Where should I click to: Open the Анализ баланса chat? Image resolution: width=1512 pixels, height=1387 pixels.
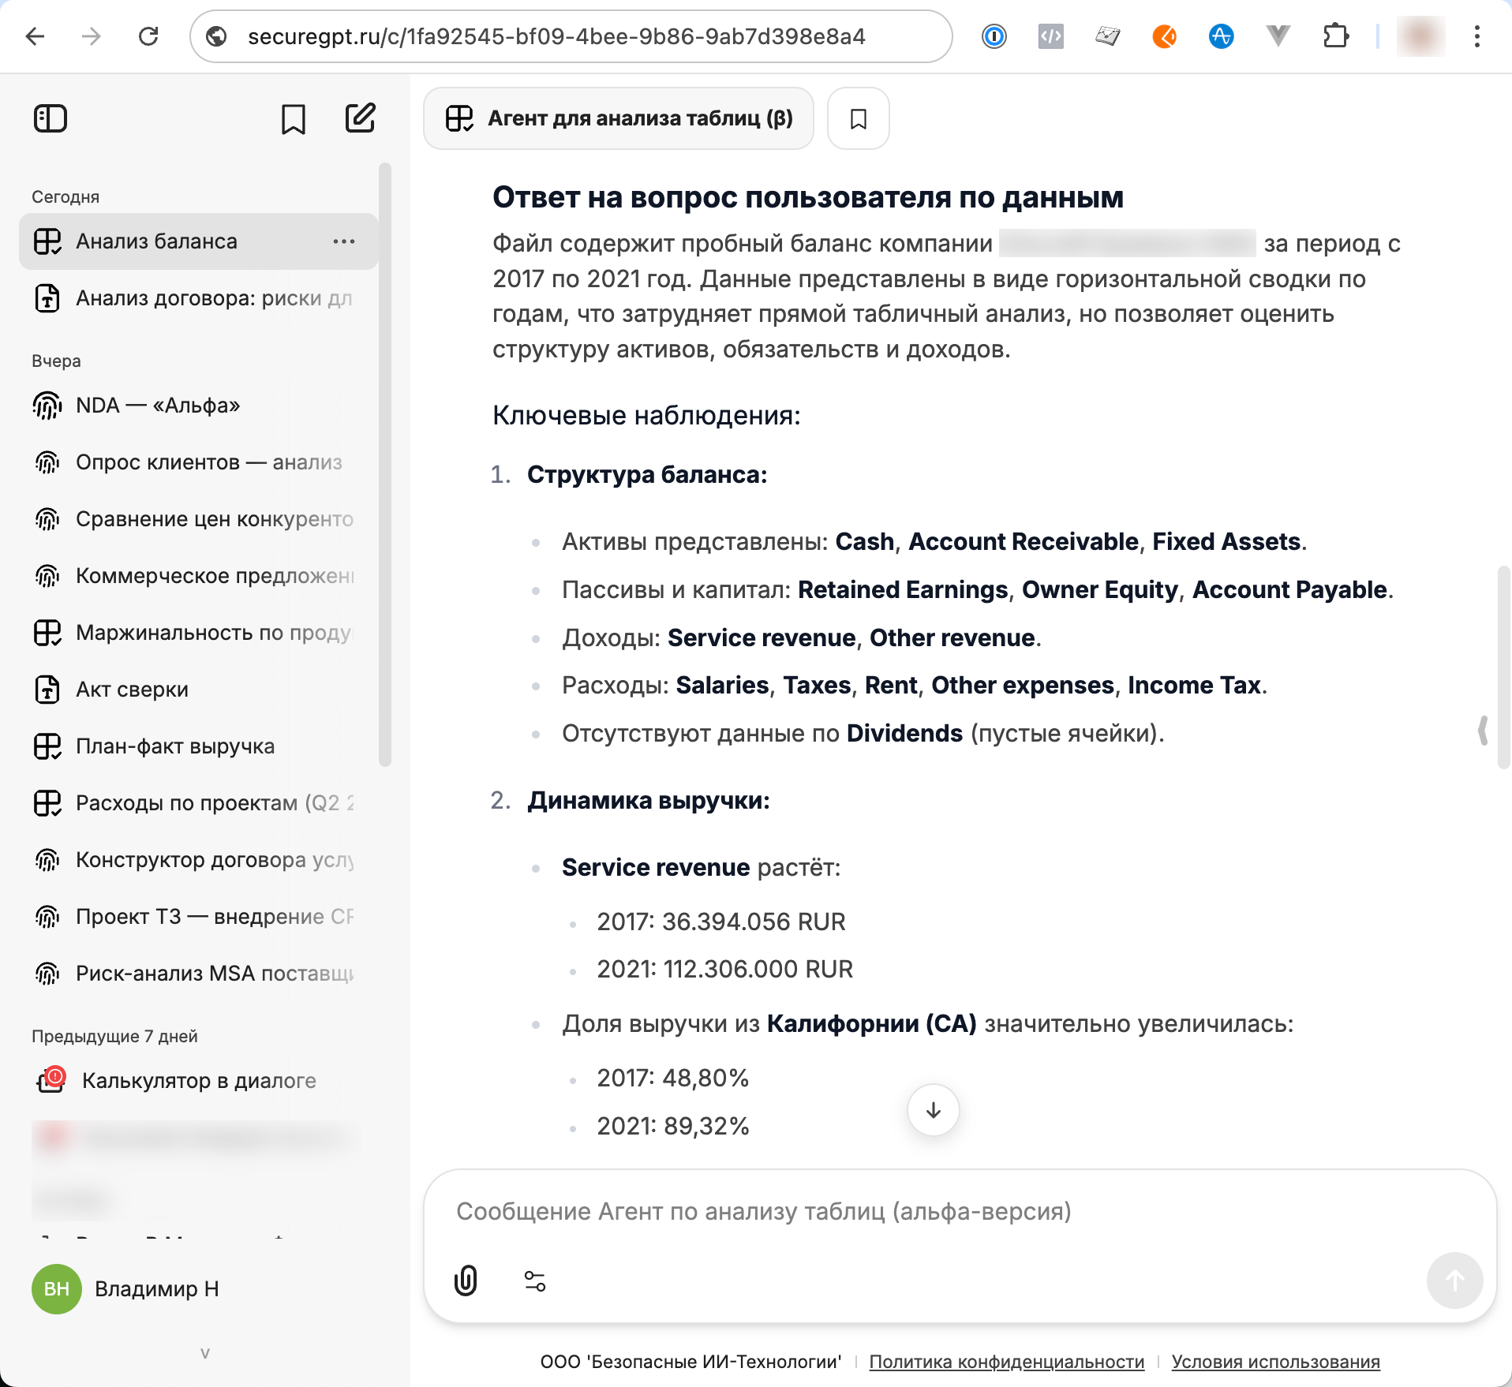[197, 241]
